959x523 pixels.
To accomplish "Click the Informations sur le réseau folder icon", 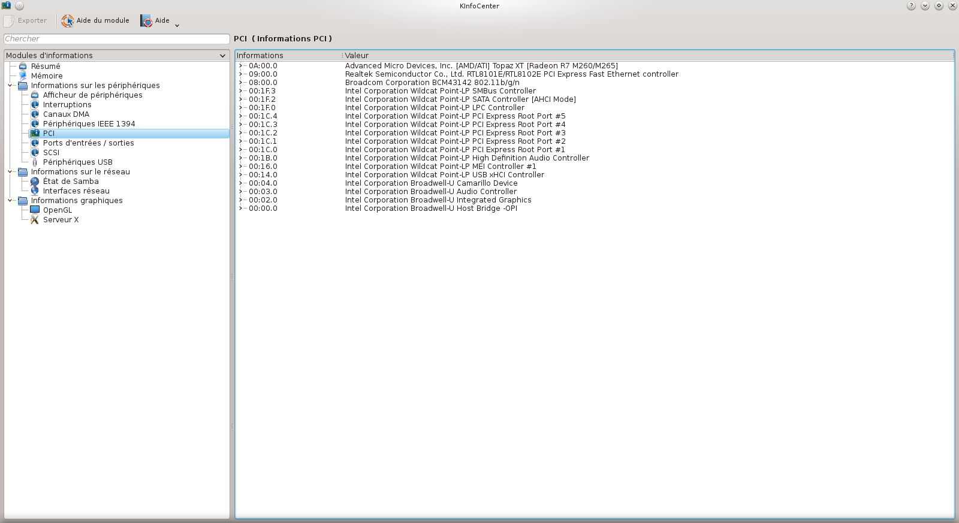I will point(23,172).
